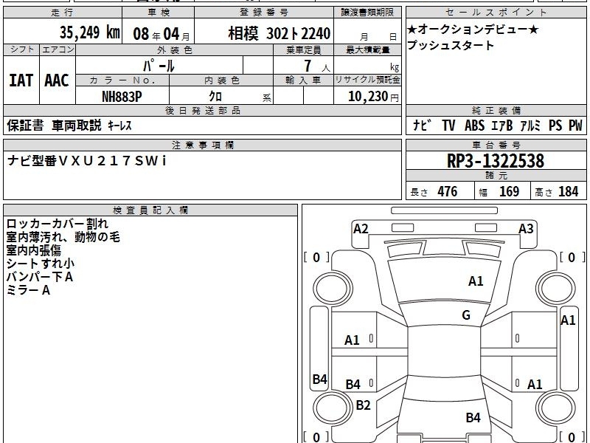Click the seating capacity value 7
This screenshot has height=443, width=590.
(x=308, y=66)
